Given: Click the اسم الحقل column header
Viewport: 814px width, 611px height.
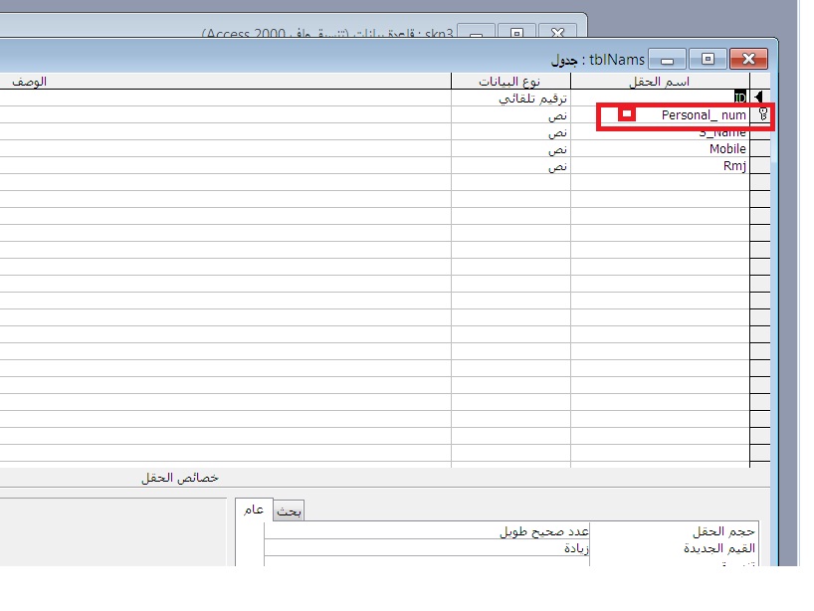Looking at the screenshot, I should tap(661, 81).
